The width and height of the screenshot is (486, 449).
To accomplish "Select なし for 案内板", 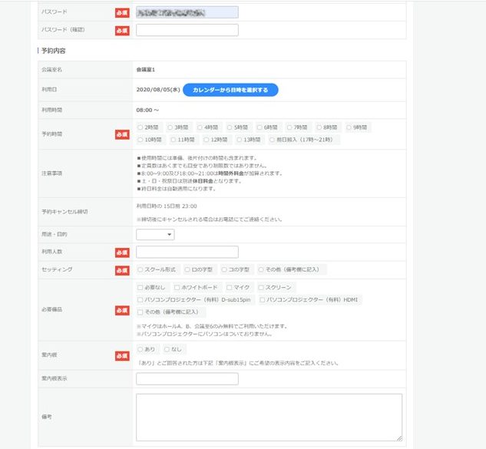I will click(x=167, y=349).
